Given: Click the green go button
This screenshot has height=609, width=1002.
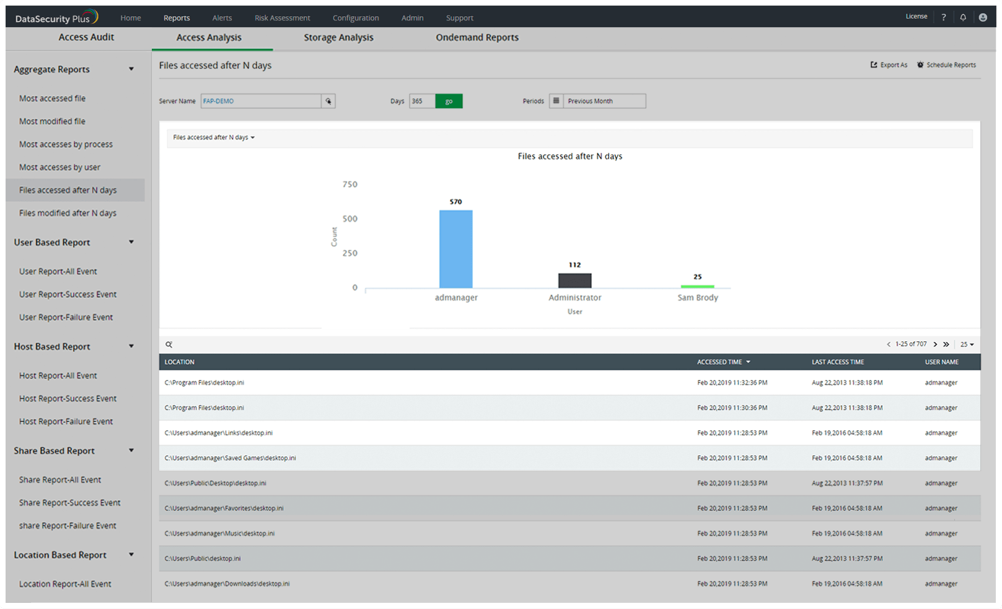Looking at the screenshot, I should pos(449,101).
